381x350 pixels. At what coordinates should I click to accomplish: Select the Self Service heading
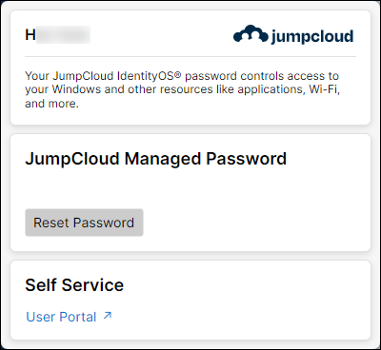[74, 285]
